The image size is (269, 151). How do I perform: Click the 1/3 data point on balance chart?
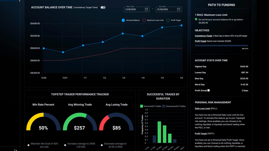pos(122,33)
